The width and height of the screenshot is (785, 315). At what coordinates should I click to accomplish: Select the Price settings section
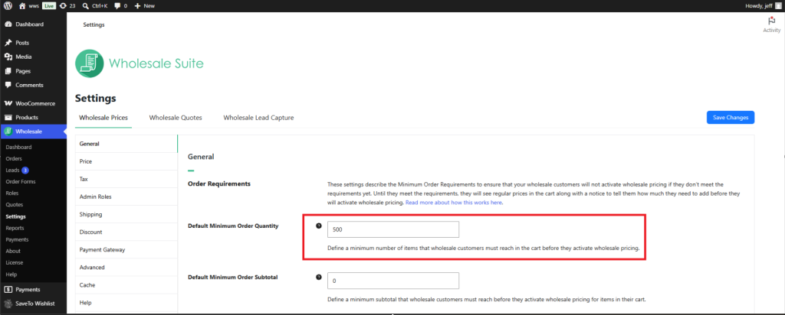coord(126,161)
